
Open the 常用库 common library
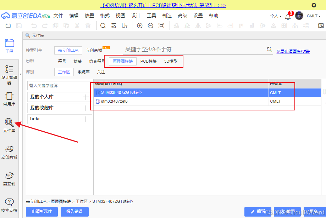9,99
